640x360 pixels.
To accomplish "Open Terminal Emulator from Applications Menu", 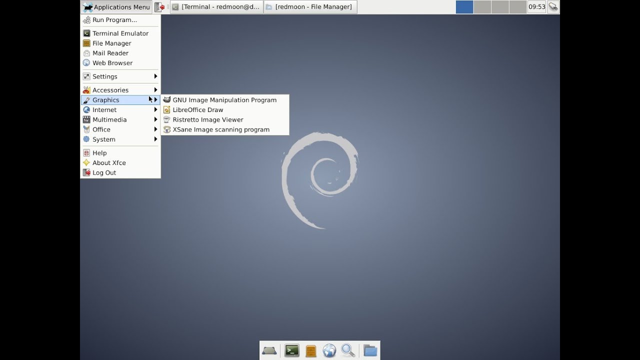I will (x=120, y=33).
